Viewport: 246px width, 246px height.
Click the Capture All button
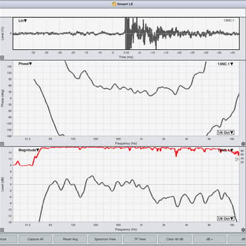[x=35, y=239]
